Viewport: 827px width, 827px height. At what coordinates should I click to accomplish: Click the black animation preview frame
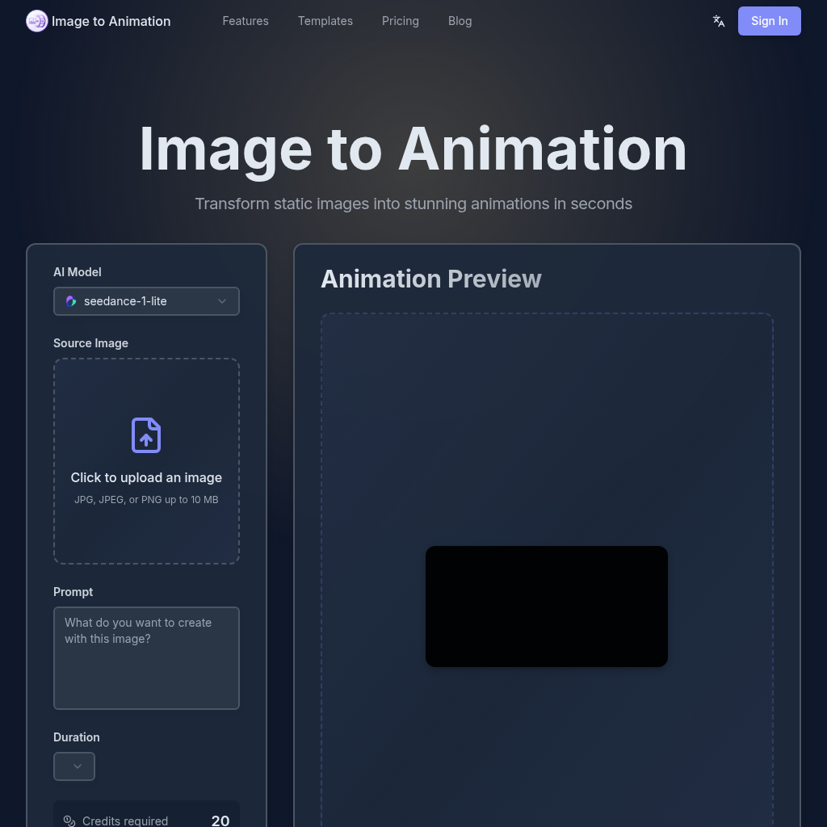point(546,606)
